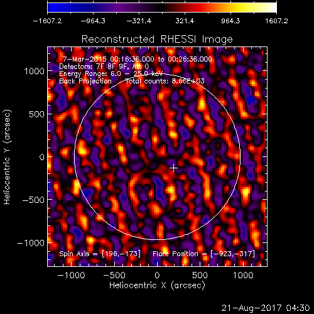Click the colorbar label -964.3
The width and height of the screenshot is (314, 314).
pyautogui.click(x=93, y=21)
